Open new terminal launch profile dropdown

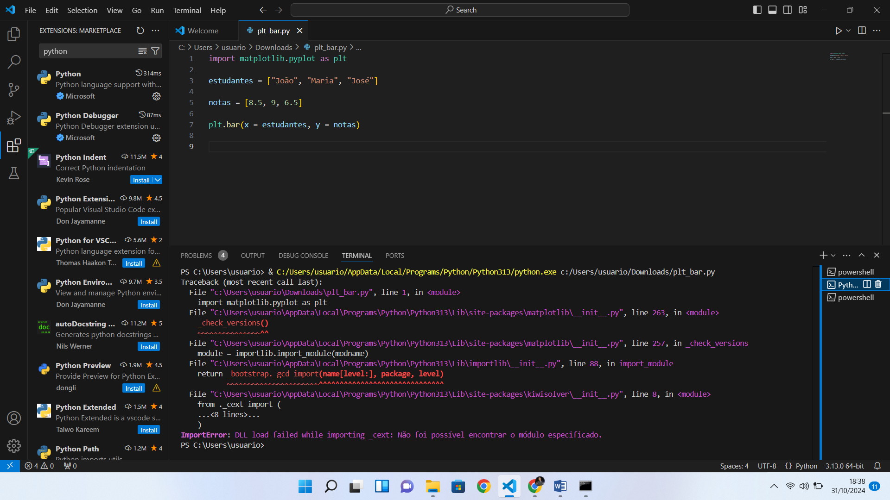(833, 256)
